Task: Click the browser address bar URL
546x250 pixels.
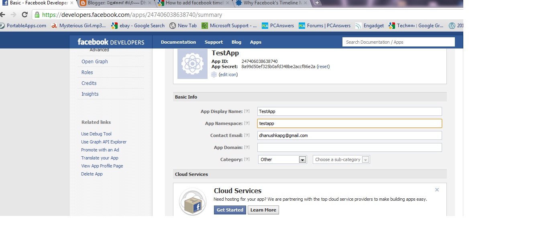Action: click(x=132, y=15)
